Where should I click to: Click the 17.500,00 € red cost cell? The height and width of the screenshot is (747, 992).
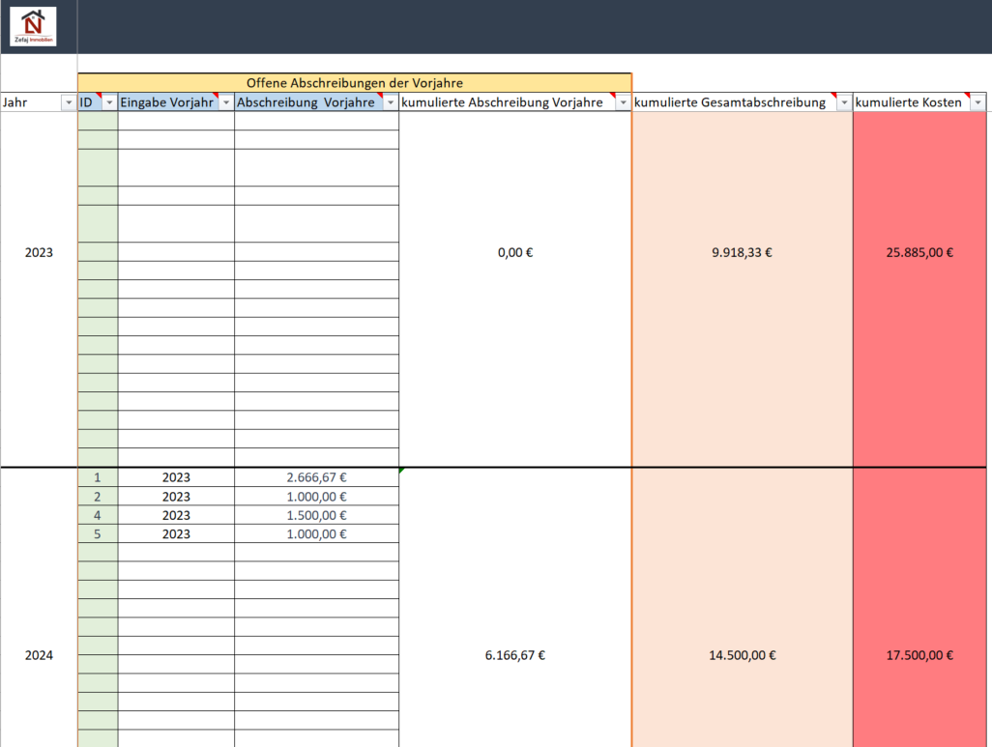[x=919, y=655]
